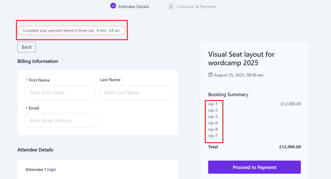Image resolution: width=331 pixels, height=179 pixels.
Task: Click vip-7 seat entry in summary
Action: point(213,135)
